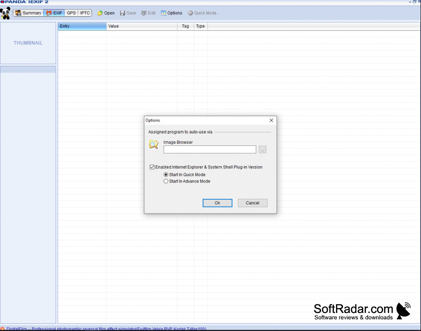Viewport: 421px width, 331px height.
Task: Click the Save toolbar button
Action: pos(128,13)
